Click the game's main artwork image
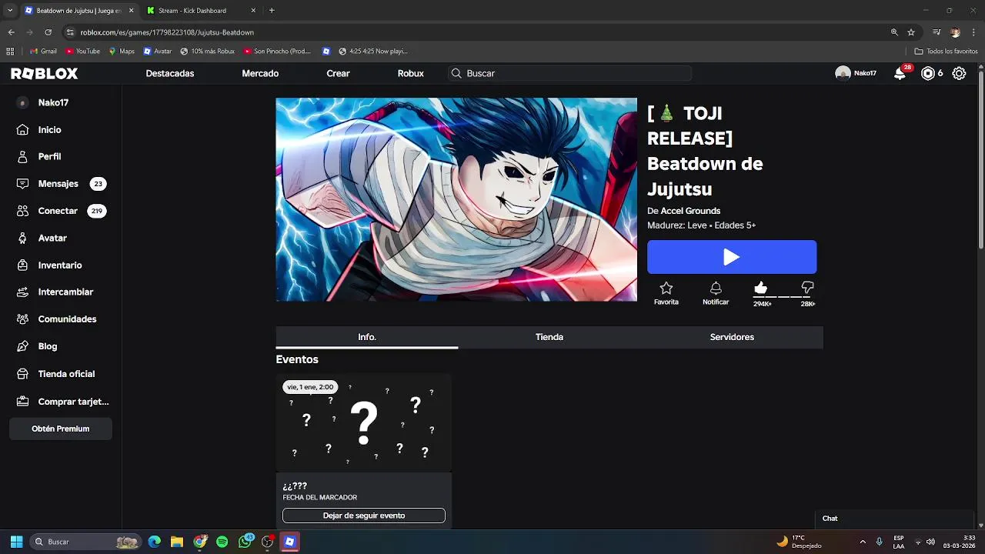 click(456, 199)
